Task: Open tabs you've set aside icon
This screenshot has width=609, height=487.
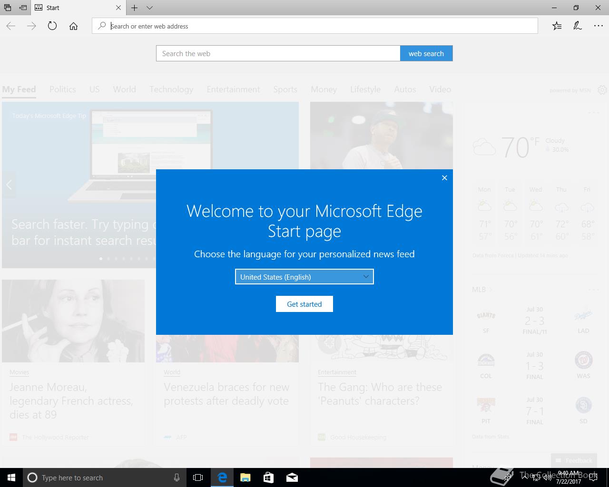Action: click(x=7, y=8)
